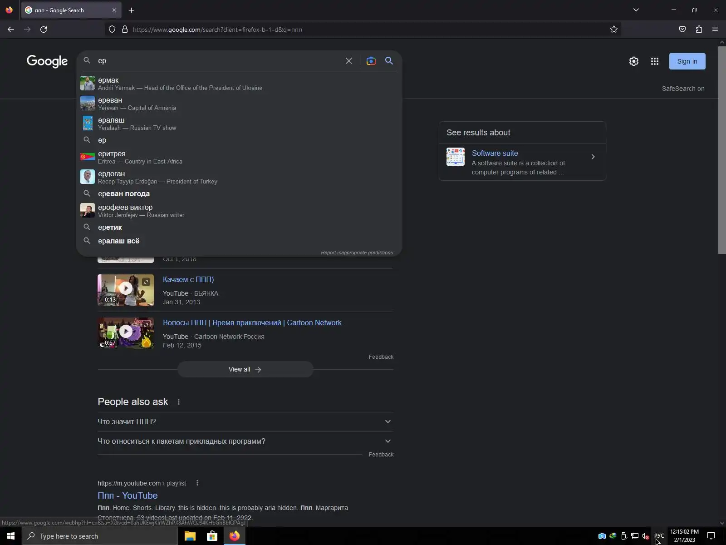The image size is (726, 545).
Task: Bookmark this page with the star
Action: [614, 30]
